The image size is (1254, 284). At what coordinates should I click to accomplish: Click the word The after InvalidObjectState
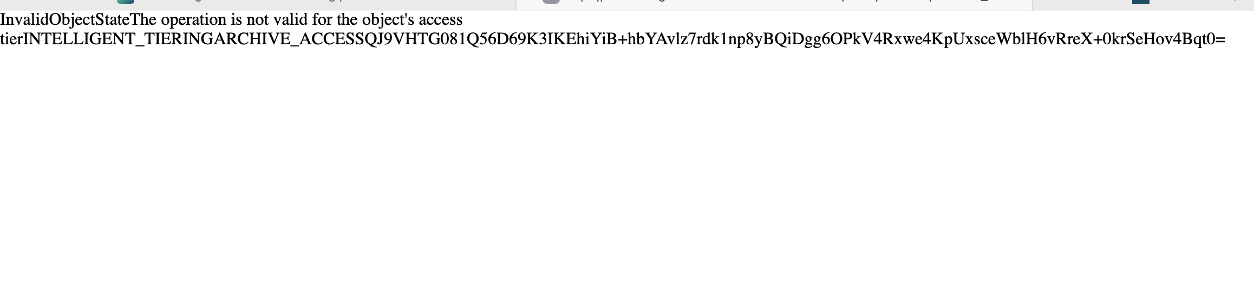[x=143, y=20]
